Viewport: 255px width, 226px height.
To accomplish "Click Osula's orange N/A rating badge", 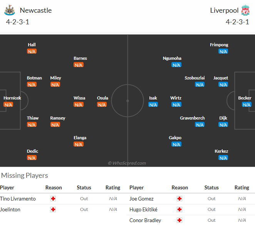I will [102, 105].
